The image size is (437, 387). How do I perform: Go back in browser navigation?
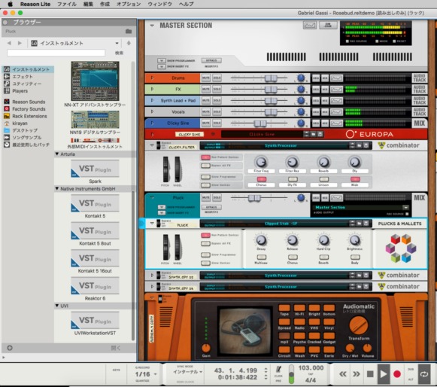coord(9,43)
